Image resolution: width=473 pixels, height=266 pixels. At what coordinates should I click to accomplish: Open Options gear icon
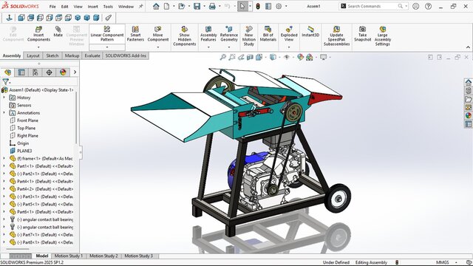pos(279,6)
